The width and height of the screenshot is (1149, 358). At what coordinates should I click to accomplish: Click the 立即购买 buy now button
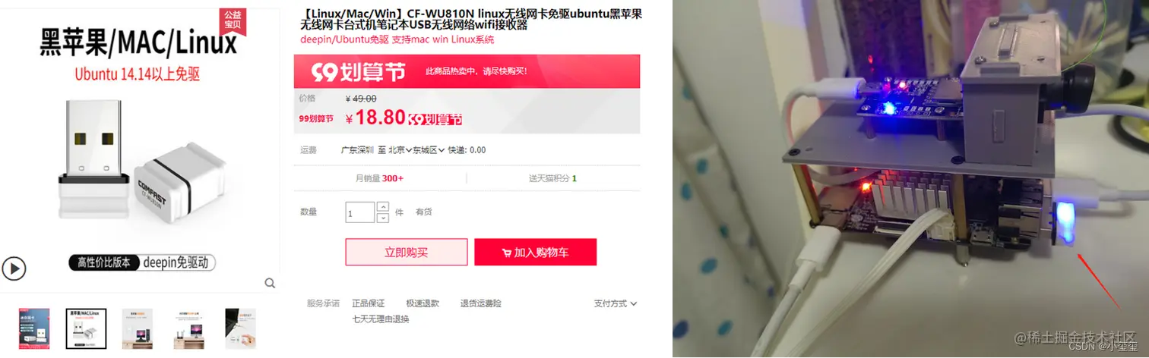coord(407,253)
